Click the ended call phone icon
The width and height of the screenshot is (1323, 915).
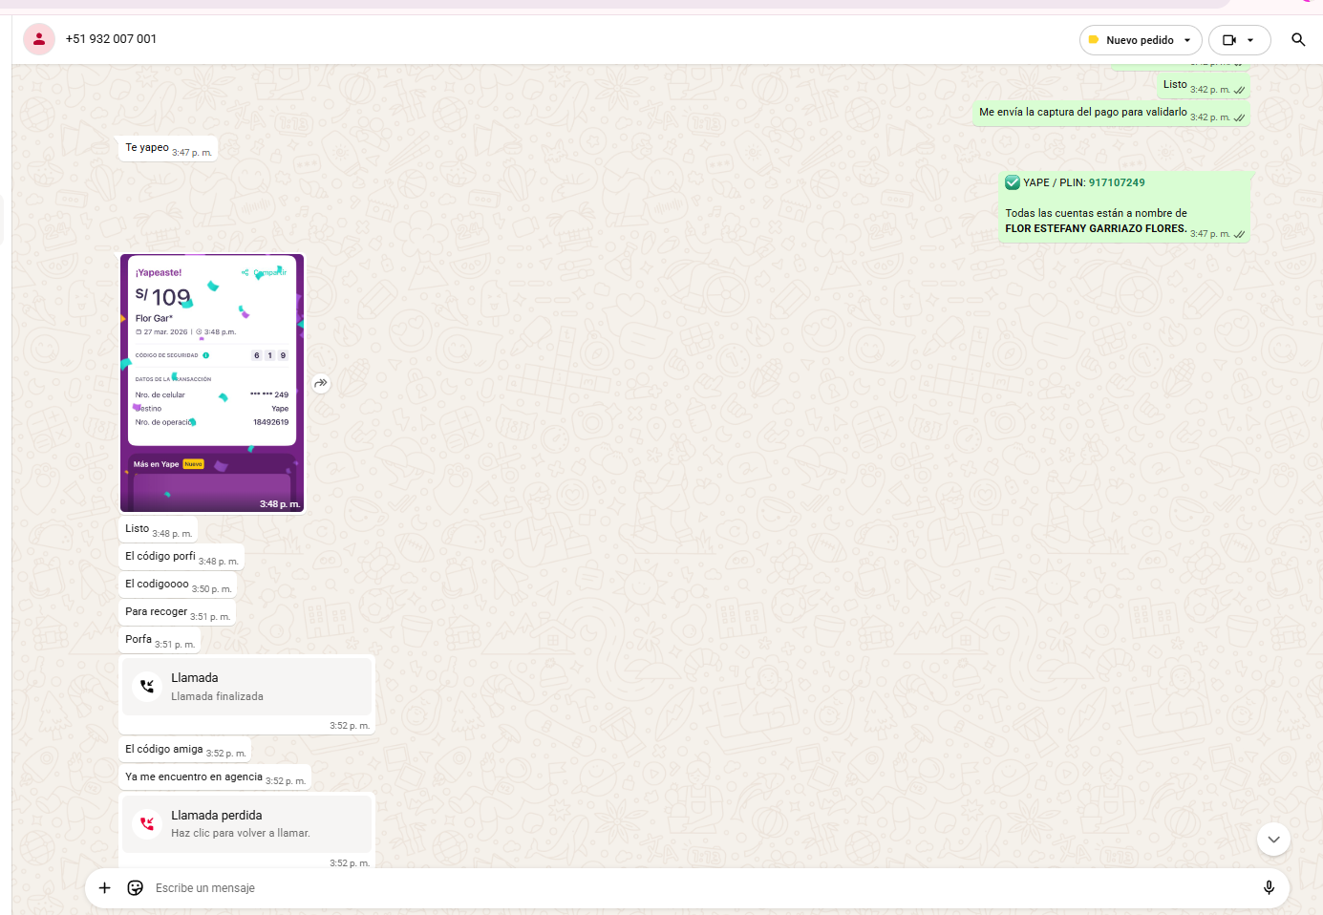point(147,686)
